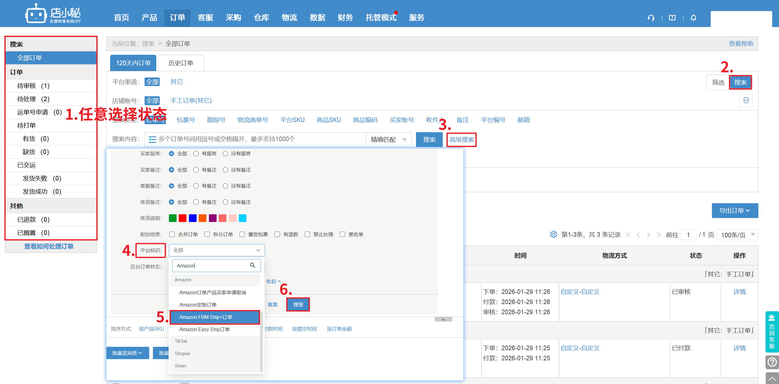Check the 合并订单 checkbox

click(172, 234)
